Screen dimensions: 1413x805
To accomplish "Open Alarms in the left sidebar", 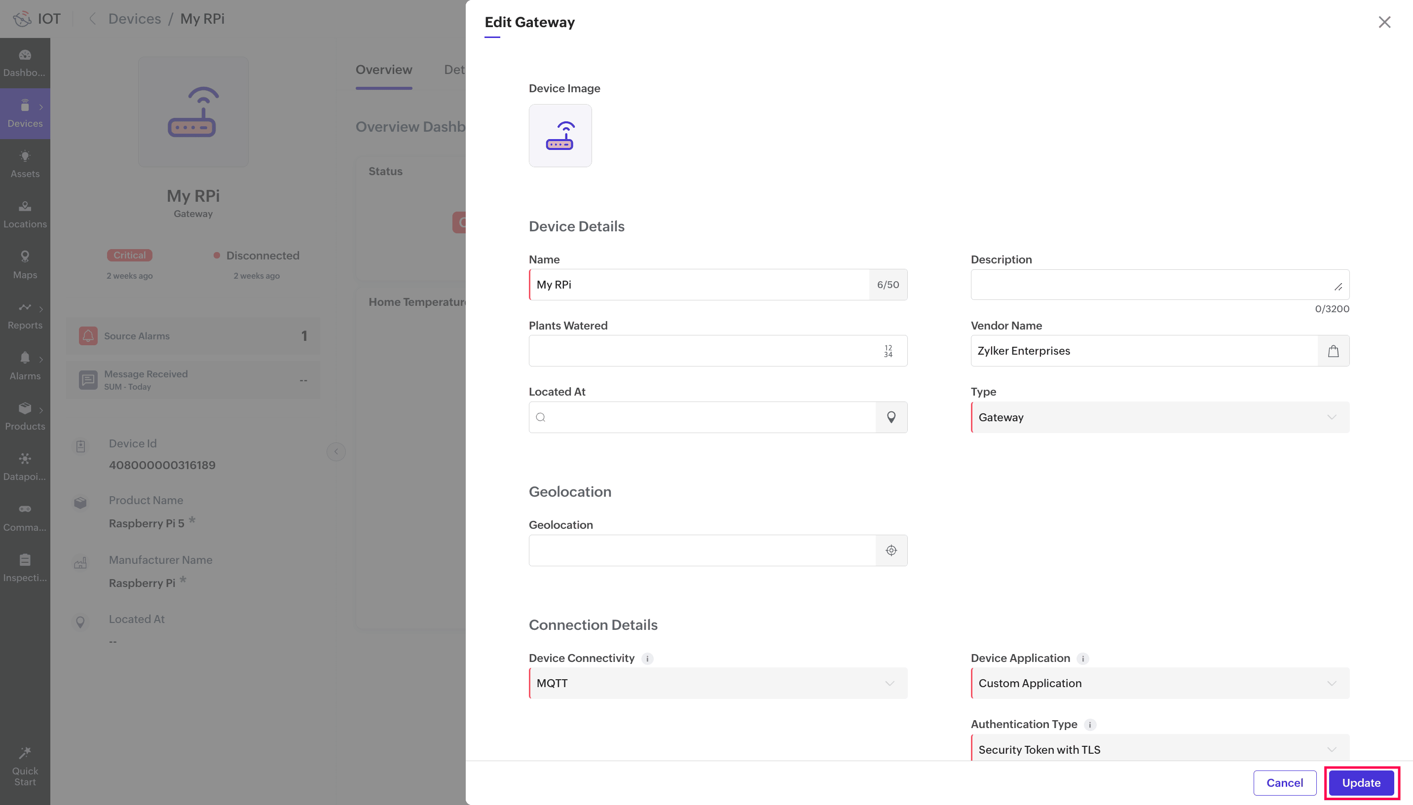I will click(x=25, y=366).
